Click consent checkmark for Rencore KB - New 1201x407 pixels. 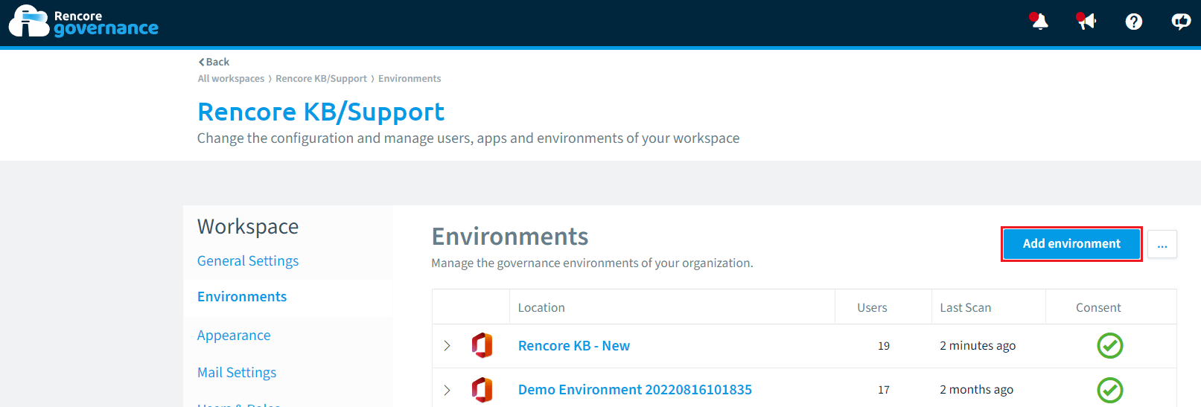(1110, 346)
